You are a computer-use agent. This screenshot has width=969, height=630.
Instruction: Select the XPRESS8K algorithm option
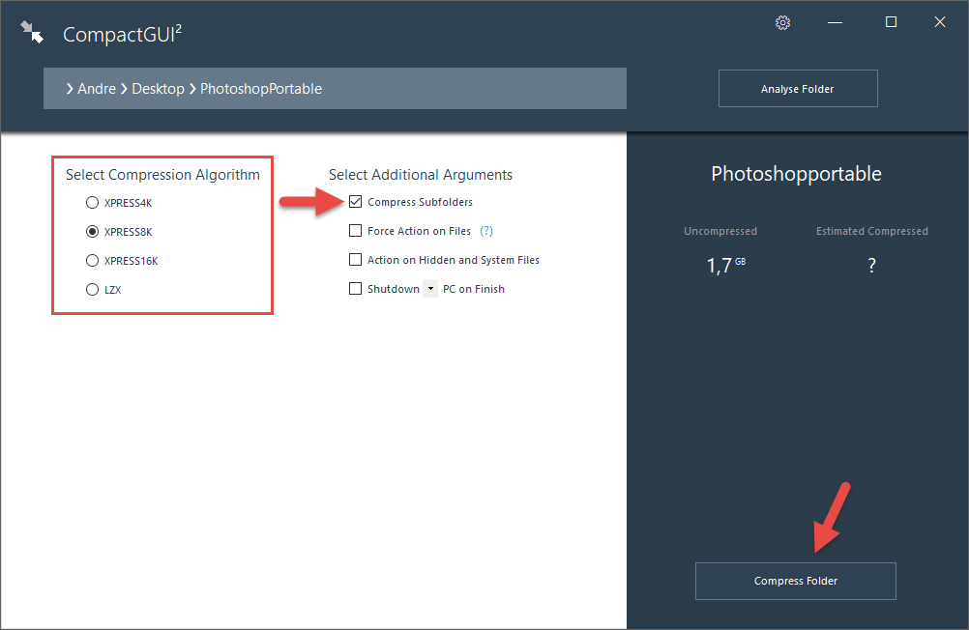click(92, 232)
